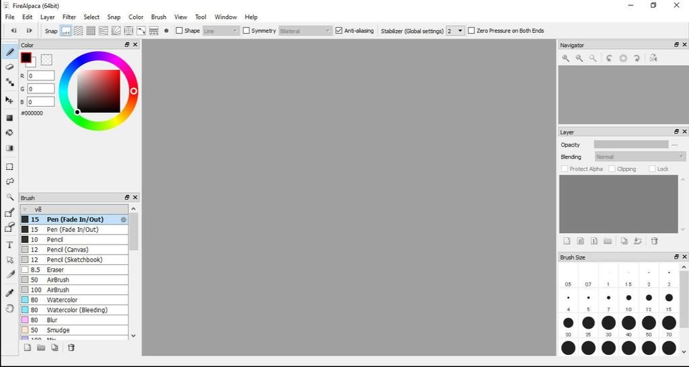This screenshot has width=689, height=367.
Task: Select the Lasso selection tool
Action: pos(9,181)
